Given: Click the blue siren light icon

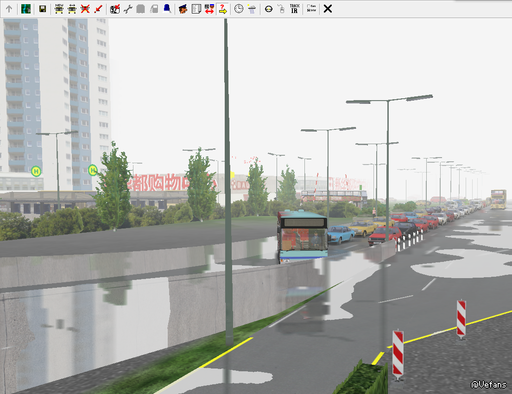Looking at the screenshot, I should [167, 9].
